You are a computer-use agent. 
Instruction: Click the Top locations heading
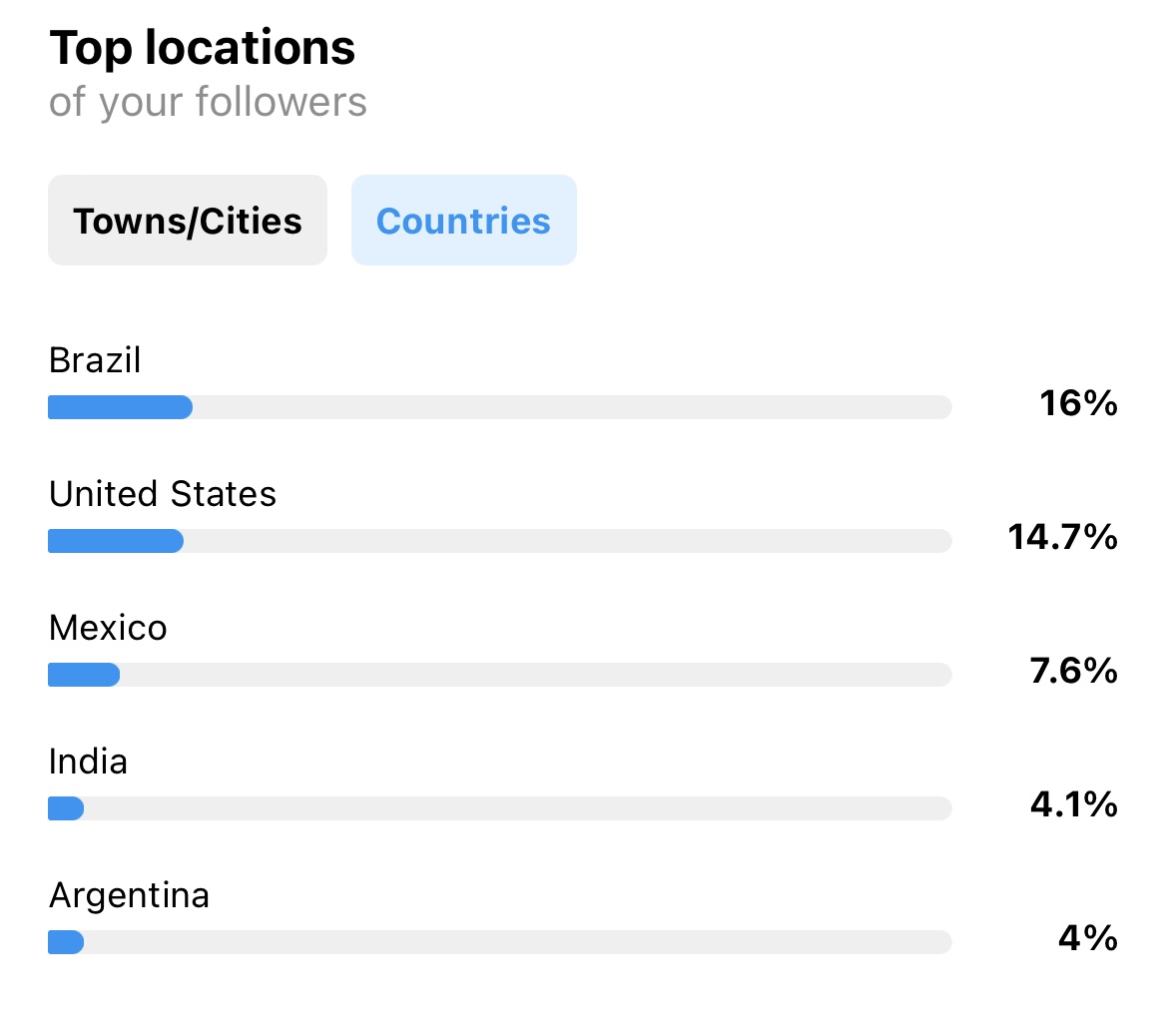point(202,49)
